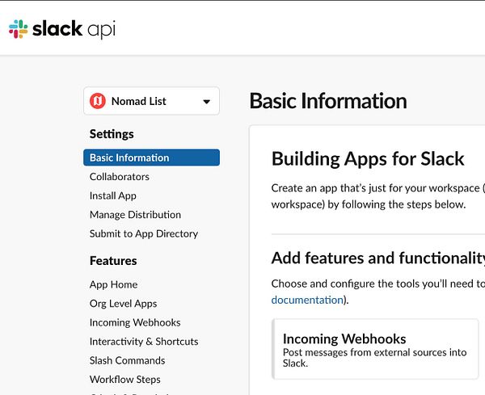The height and width of the screenshot is (395, 485).
Task: Open the Nomad List app dropdown
Action: pyautogui.click(x=151, y=101)
